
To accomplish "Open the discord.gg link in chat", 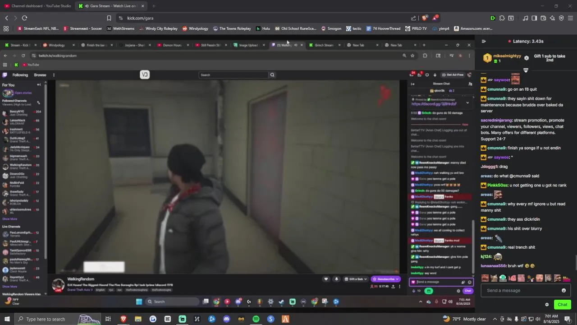I will tap(434, 104).
